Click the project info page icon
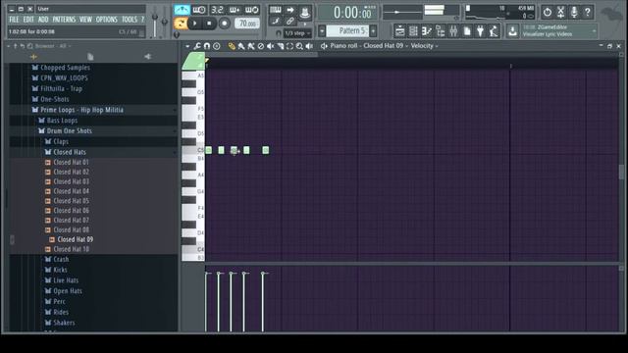The height and width of the screenshot is (353, 628). click(x=467, y=30)
